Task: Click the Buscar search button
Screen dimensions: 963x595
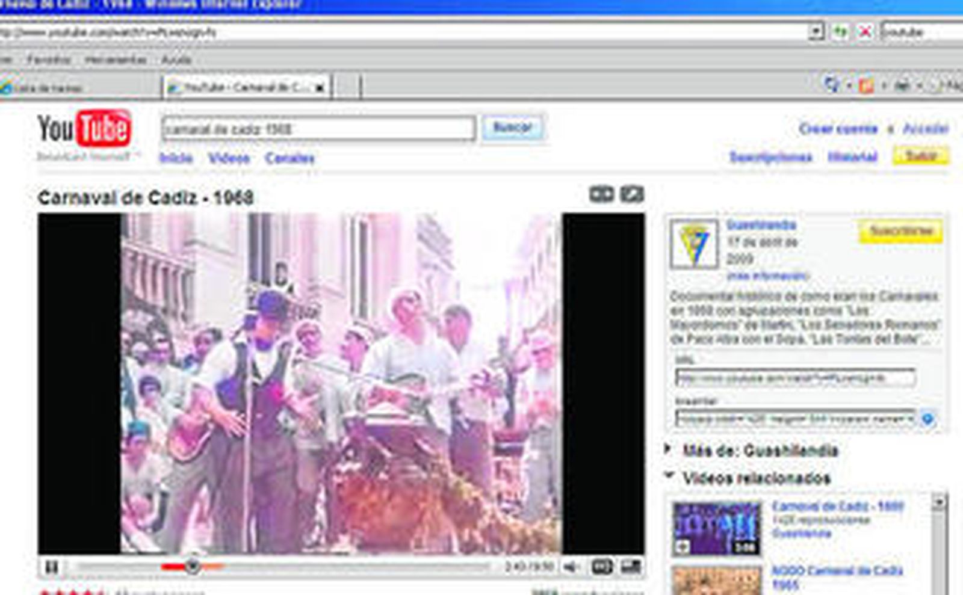Action: (x=512, y=128)
